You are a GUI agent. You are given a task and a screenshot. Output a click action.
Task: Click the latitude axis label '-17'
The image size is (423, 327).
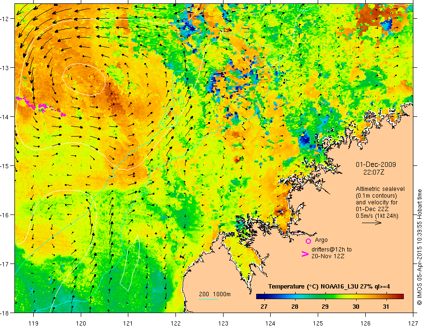click(6, 264)
